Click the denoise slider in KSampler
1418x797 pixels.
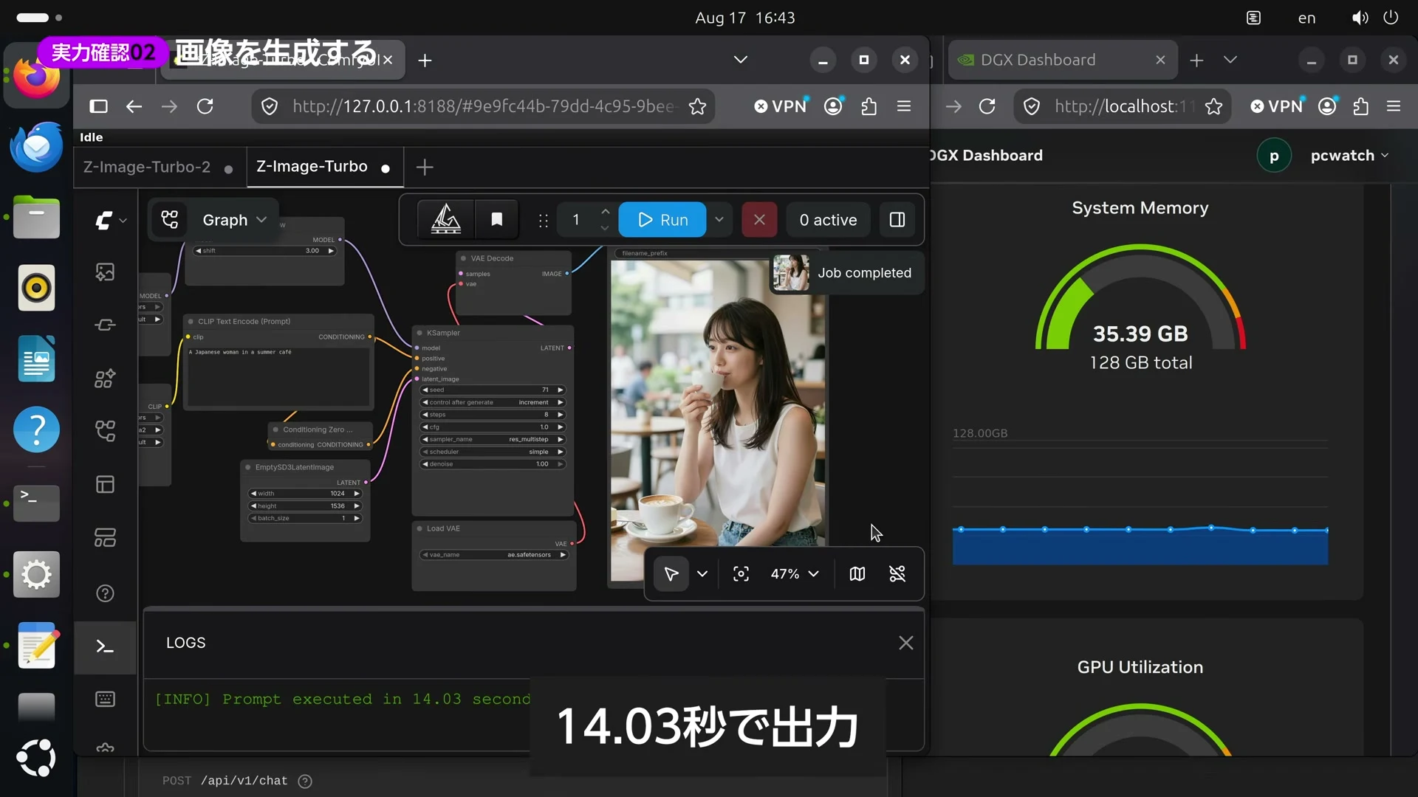click(x=493, y=464)
